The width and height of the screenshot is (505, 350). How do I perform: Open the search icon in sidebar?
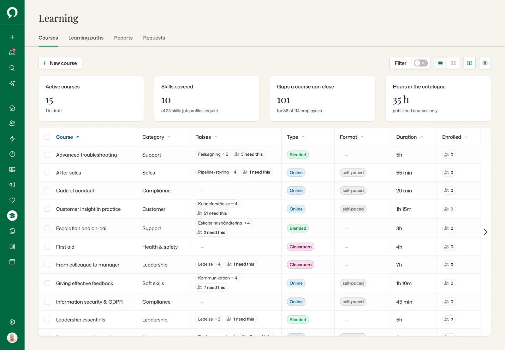(12, 68)
